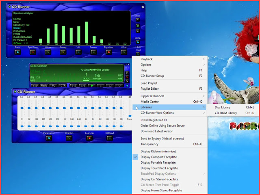The image size is (260, 195).
Task: Click the green status light in the analyzer title
Action: click(x=9, y=6)
